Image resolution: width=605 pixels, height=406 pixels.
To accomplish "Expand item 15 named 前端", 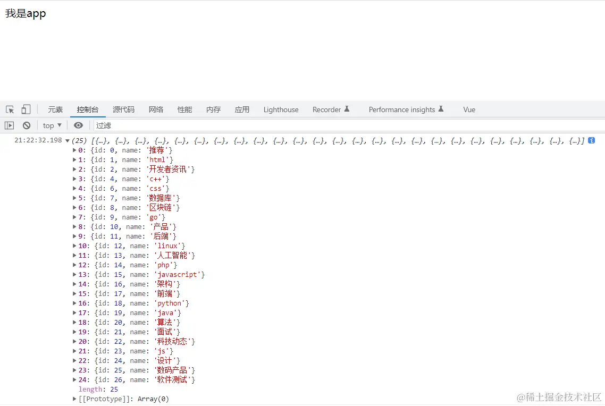I will [74, 293].
